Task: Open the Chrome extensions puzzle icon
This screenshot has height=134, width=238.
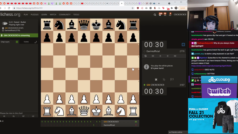Action: click(x=172, y=8)
